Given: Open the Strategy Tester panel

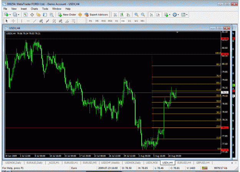Looking at the screenshot, I should 51,15.
